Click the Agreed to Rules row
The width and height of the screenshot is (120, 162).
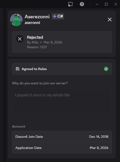pos(62,69)
